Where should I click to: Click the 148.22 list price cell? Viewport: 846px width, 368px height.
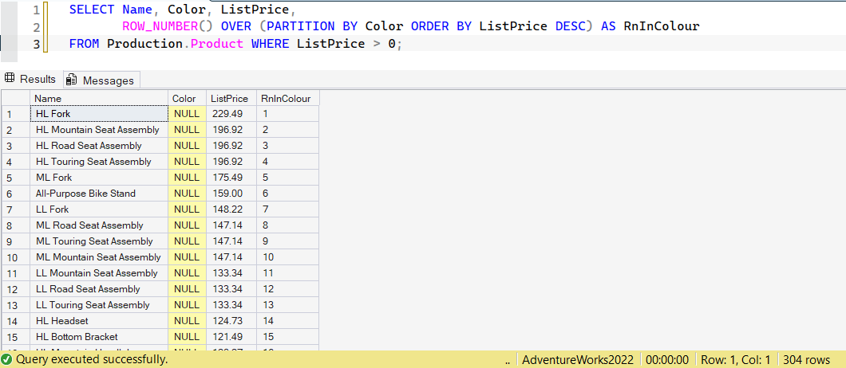pos(231,209)
